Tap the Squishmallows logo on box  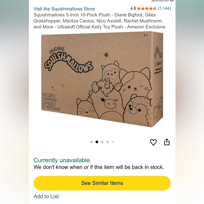69,59
